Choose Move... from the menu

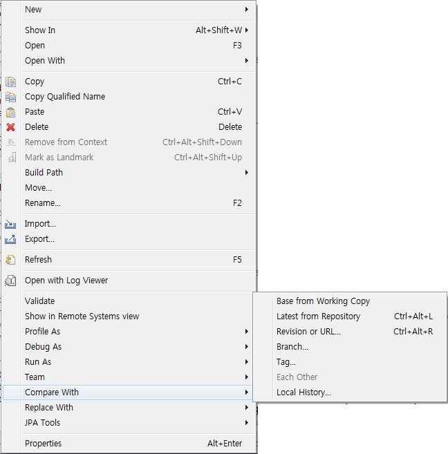coord(129,188)
